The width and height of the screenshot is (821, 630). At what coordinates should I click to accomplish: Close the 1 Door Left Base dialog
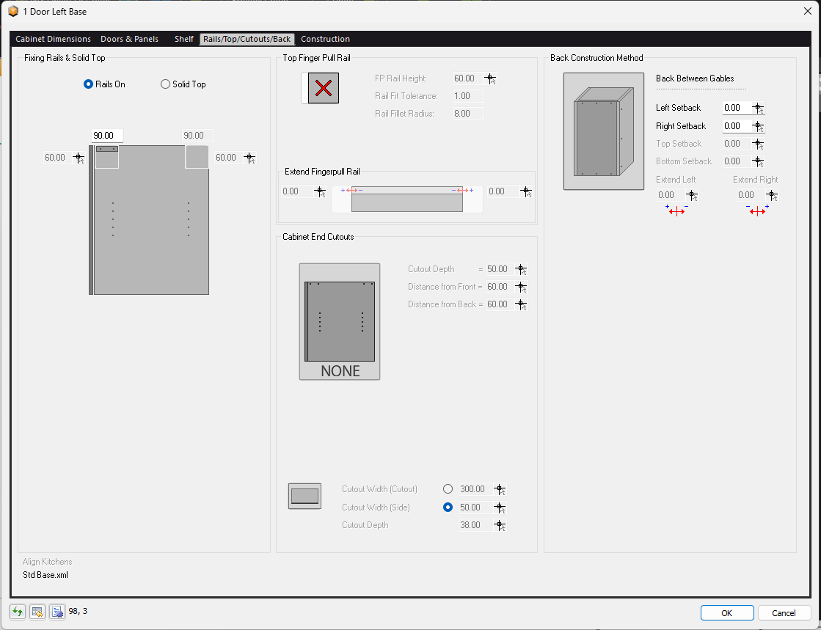click(x=807, y=11)
